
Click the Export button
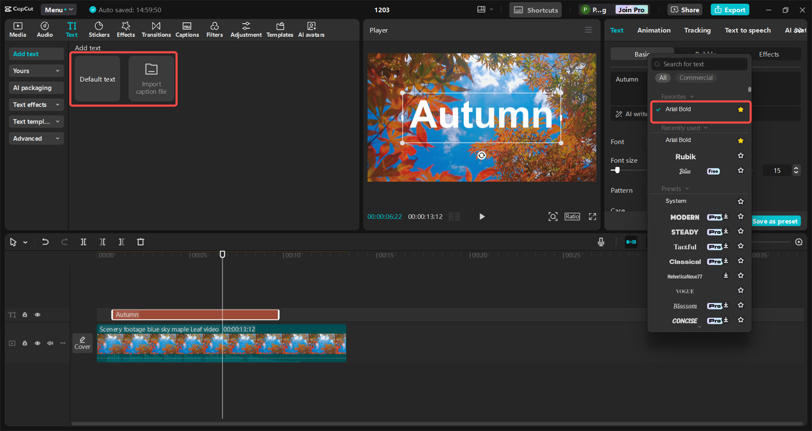[x=730, y=10]
